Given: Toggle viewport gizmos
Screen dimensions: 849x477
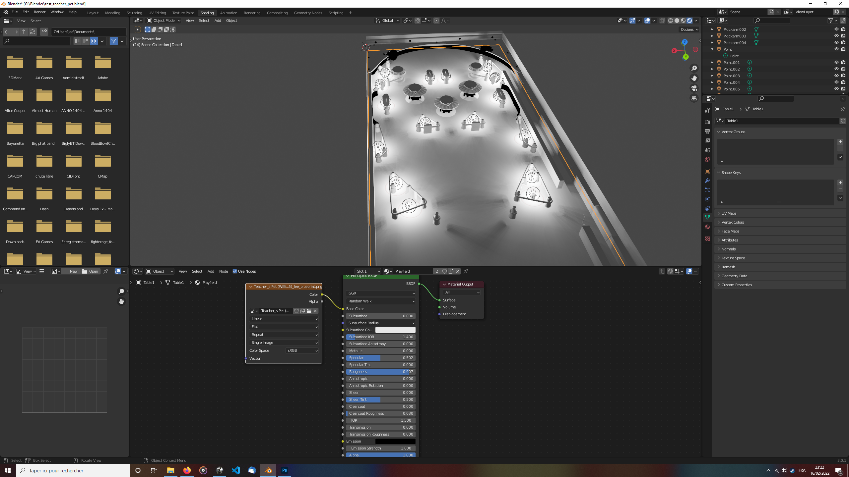Looking at the screenshot, I should pyautogui.click(x=632, y=21).
